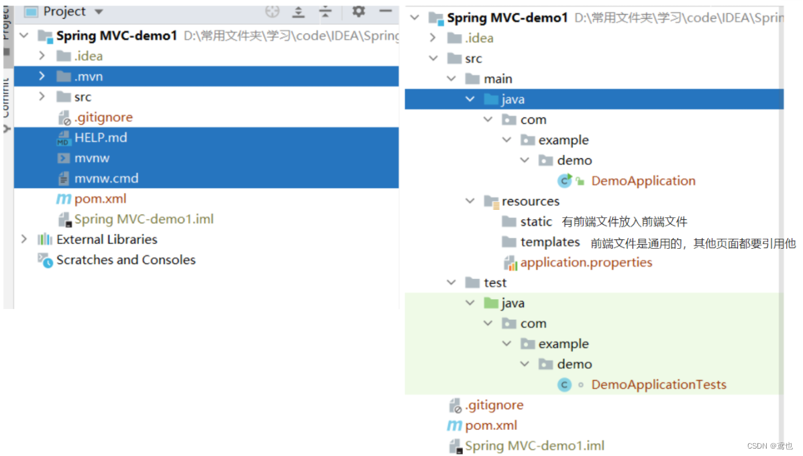
Task: Click the green test java folder icon
Action: (491, 303)
